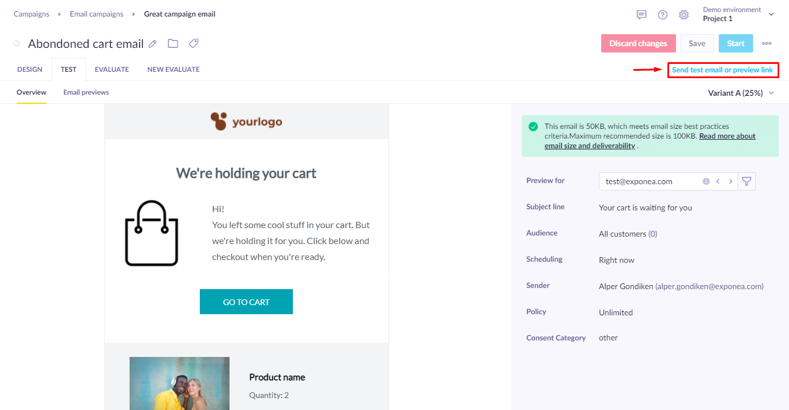Click the Email campaigns breadcrumb
789x410 pixels.
96,14
